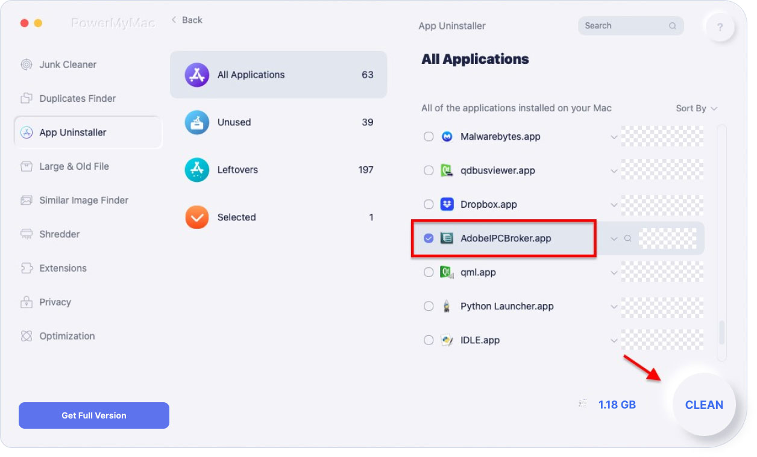Click the Dropbox app icon
The width and height of the screenshot is (757, 457).
pyautogui.click(x=447, y=204)
